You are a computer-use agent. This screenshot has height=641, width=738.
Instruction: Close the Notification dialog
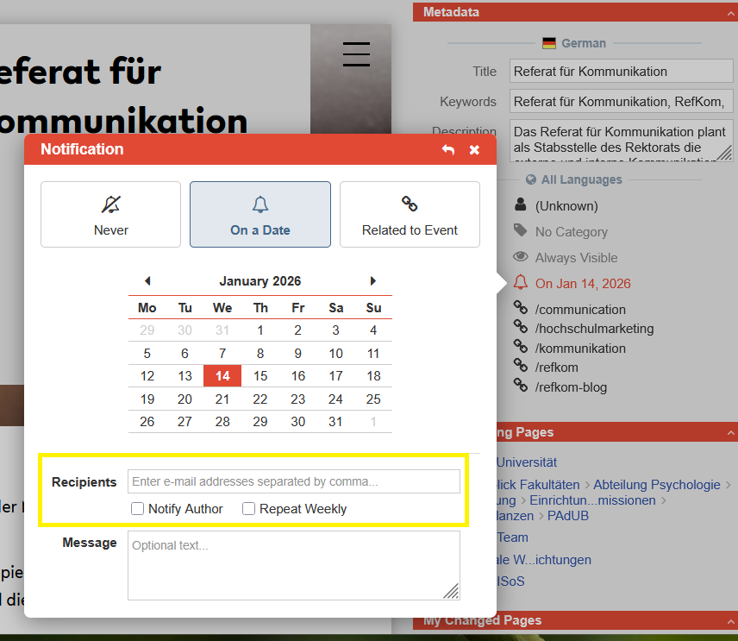tap(474, 150)
